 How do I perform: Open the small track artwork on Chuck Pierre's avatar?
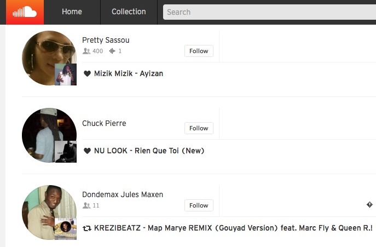point(66,152)
